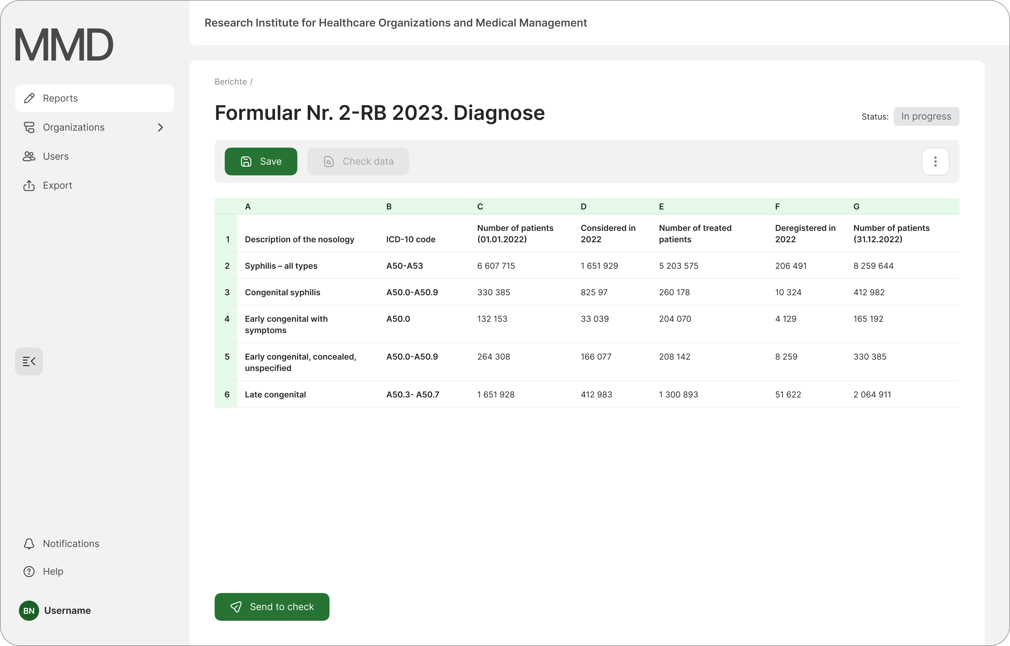1010x646 pixels.
Task: Click the Users people icon
Action: tap(29, 156)
